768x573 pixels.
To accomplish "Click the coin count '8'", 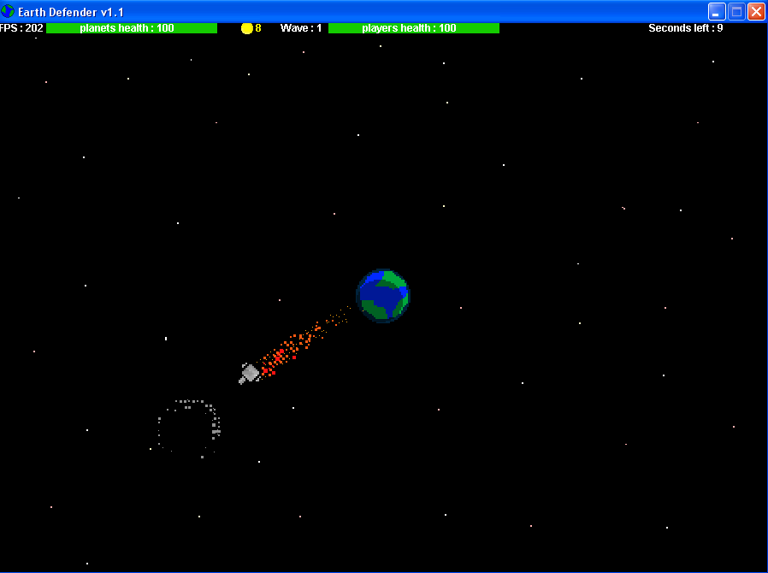I will click(x=258, y=28).
